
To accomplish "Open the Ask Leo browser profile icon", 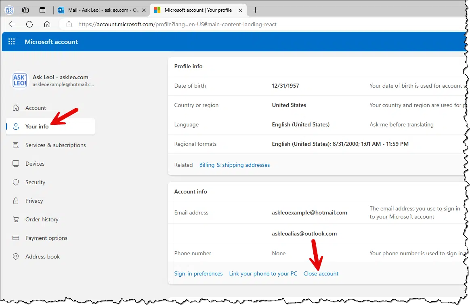I will click(9, 10).
